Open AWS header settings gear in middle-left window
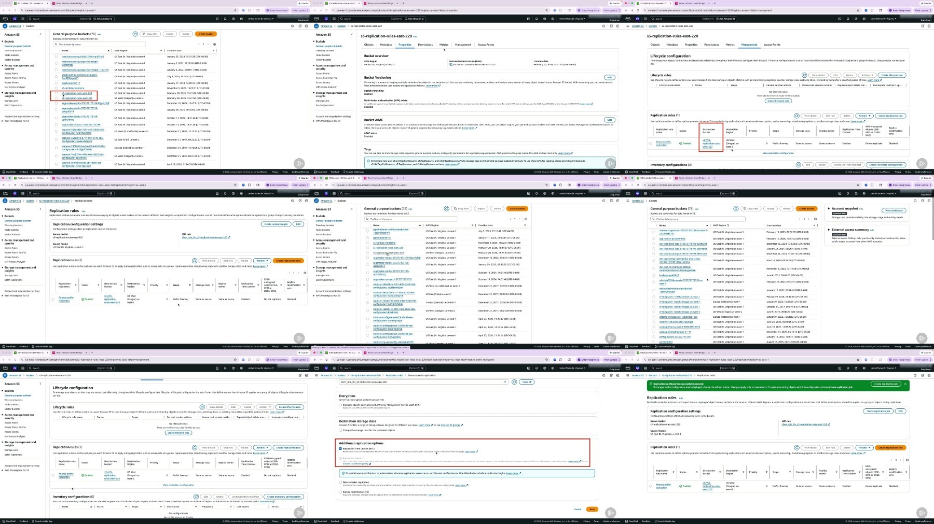 (241, 193)
